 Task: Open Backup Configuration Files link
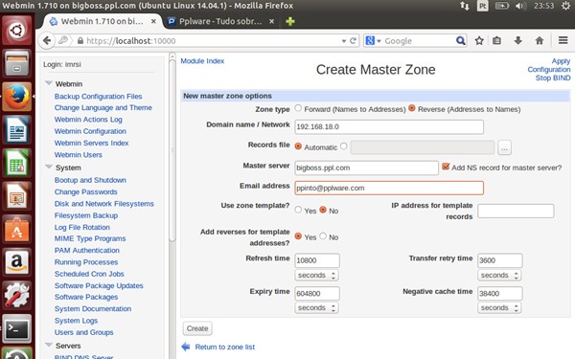(x=99, y=97)
